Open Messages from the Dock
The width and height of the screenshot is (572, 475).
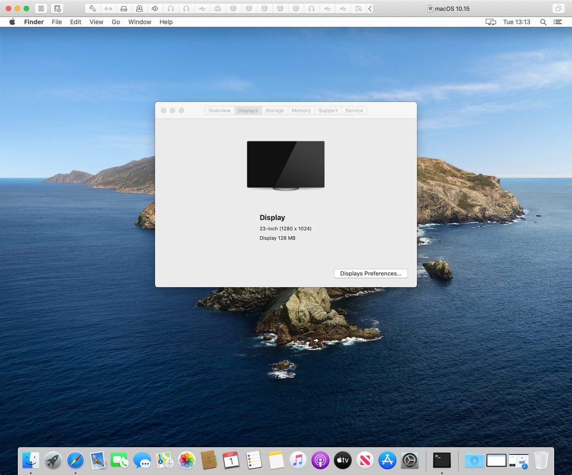[142, 460]
